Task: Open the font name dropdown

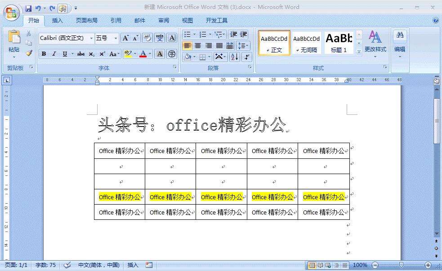Action: pyautogui.click(x=91, y=38)
